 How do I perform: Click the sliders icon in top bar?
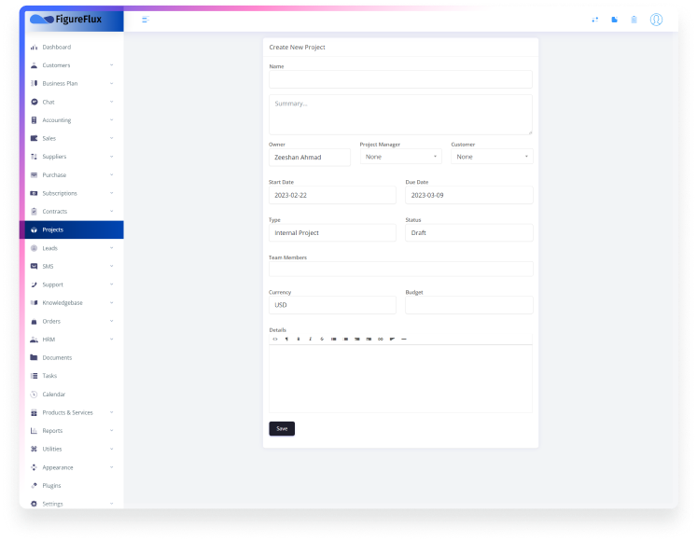pos(594,20)
